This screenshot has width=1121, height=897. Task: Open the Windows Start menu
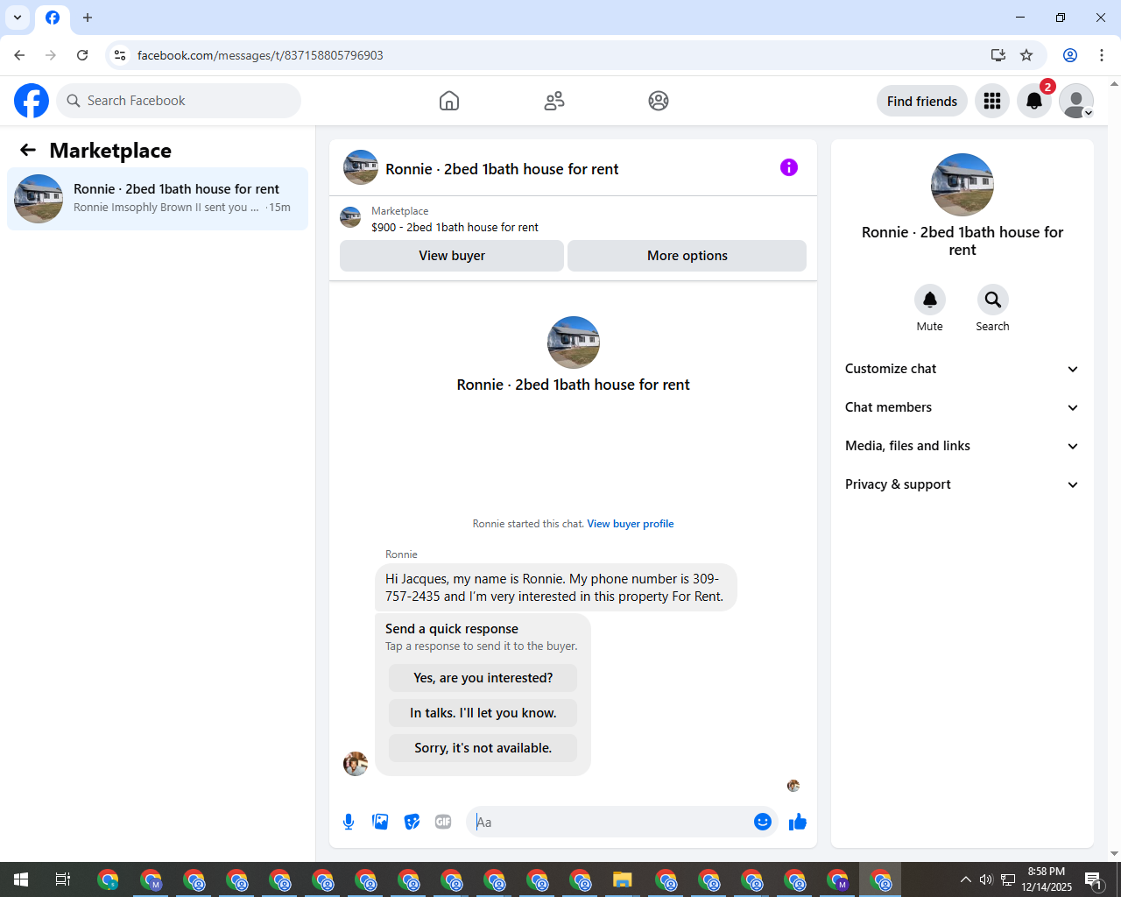21,879
